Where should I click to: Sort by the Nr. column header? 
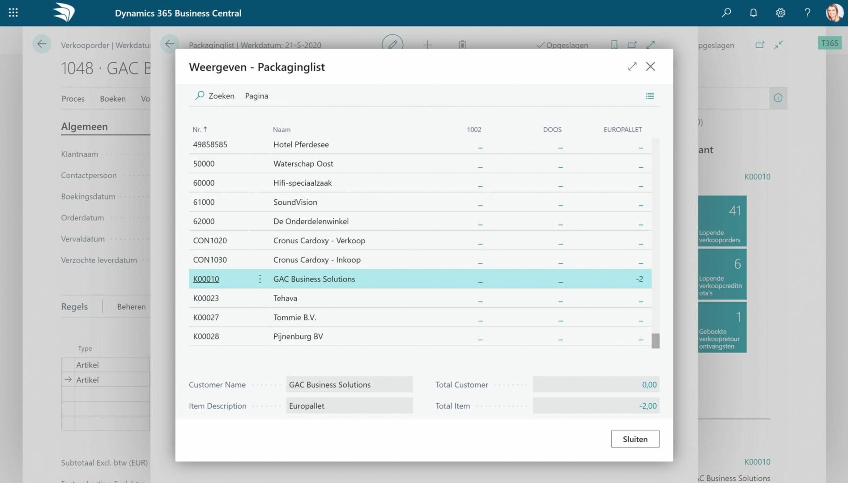200,130
